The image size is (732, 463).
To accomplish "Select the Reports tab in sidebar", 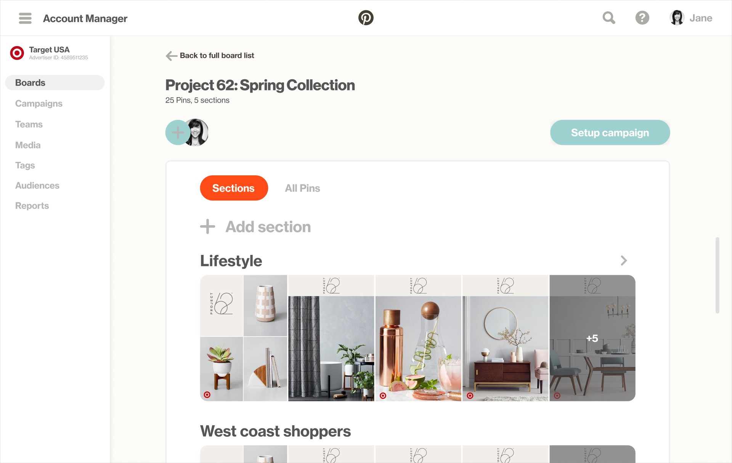I will (x=32, y=206).
